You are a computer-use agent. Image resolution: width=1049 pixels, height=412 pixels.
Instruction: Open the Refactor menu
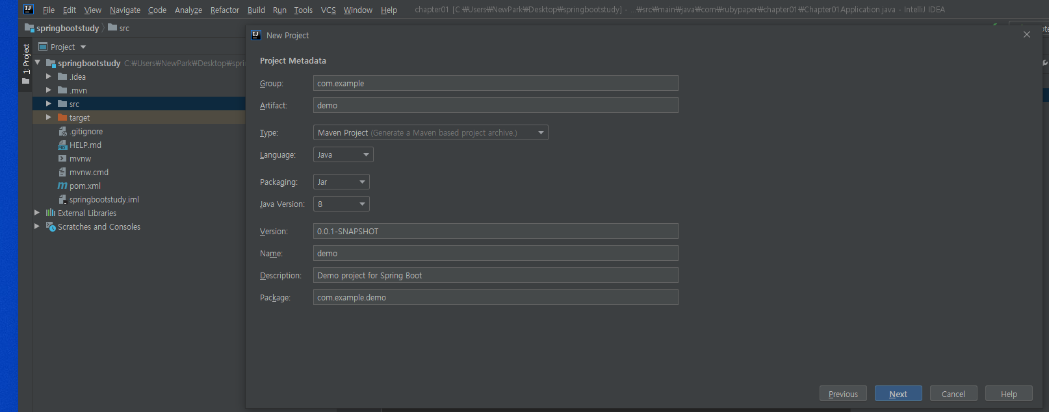pos(225,10)
